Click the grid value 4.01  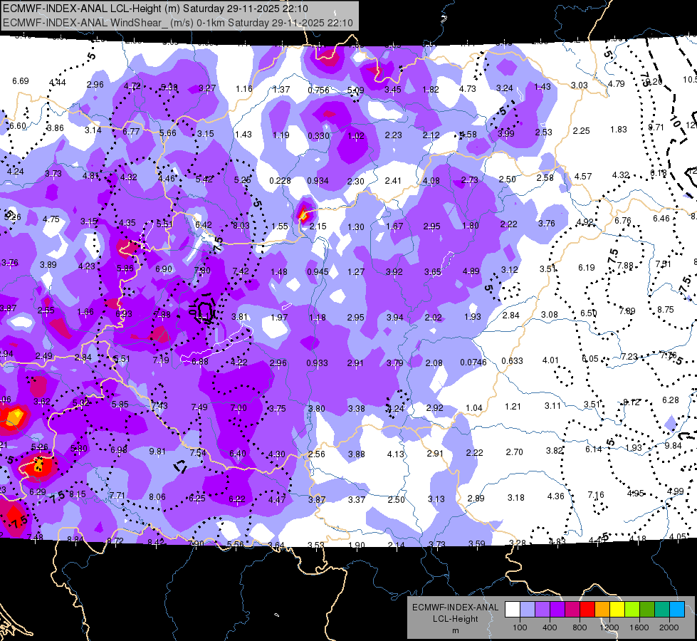tap(550, 360)
